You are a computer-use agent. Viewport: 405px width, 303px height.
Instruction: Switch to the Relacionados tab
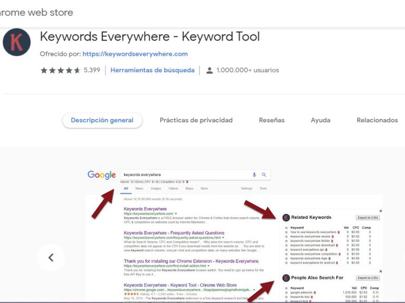[377, 120]
